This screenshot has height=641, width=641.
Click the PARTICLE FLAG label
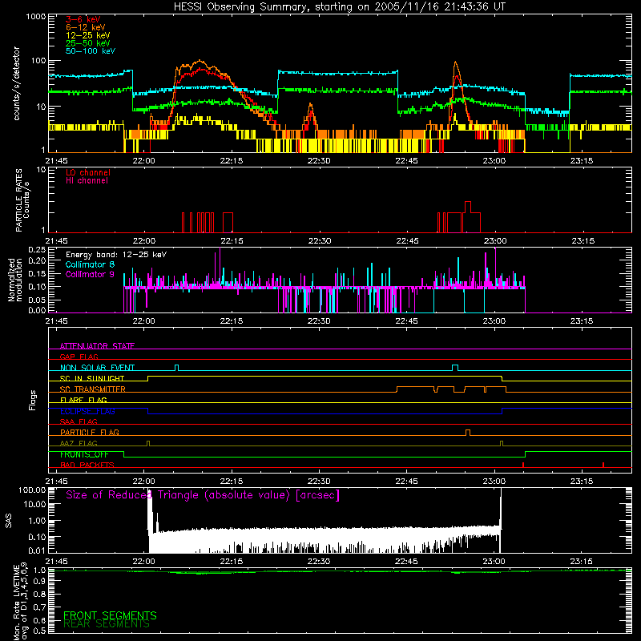point(90,432)
